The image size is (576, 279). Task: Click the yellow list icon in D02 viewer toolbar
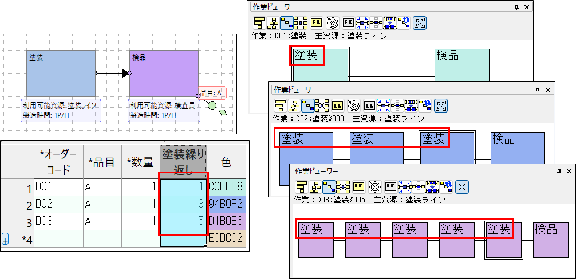(338, 105)
